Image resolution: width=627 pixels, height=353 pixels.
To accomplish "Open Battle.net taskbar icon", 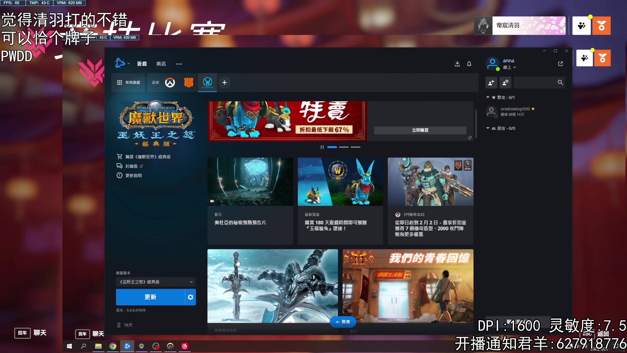I will (x=127, y=346).
